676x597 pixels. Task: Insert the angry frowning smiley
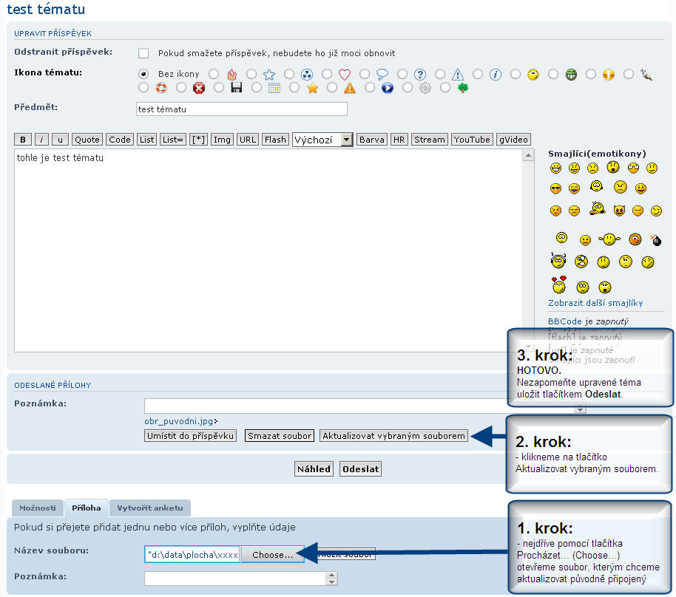tap(621, 188)
